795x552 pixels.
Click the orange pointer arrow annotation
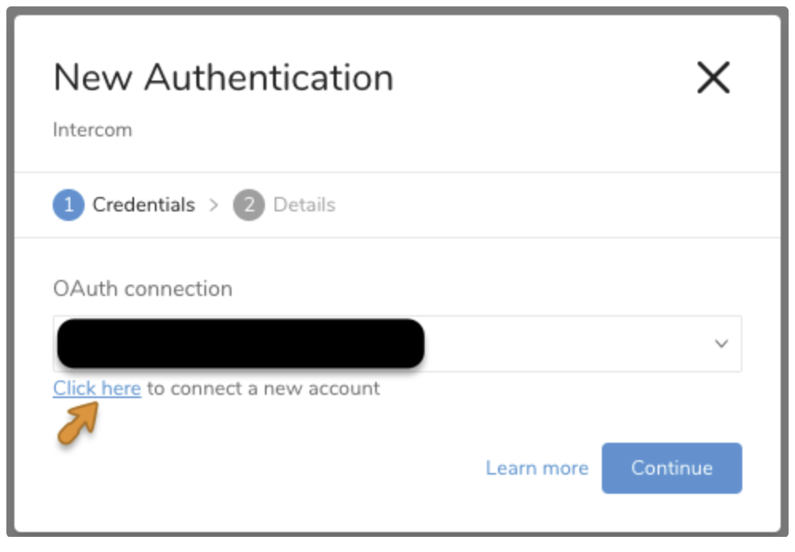pyautogui.click(x=78, y=422)
